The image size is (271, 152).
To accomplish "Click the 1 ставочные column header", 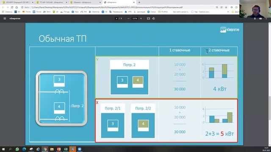I will (x=180, y=50).
